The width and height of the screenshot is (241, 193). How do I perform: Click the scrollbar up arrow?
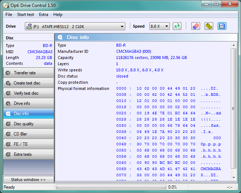tap(234, 45)
